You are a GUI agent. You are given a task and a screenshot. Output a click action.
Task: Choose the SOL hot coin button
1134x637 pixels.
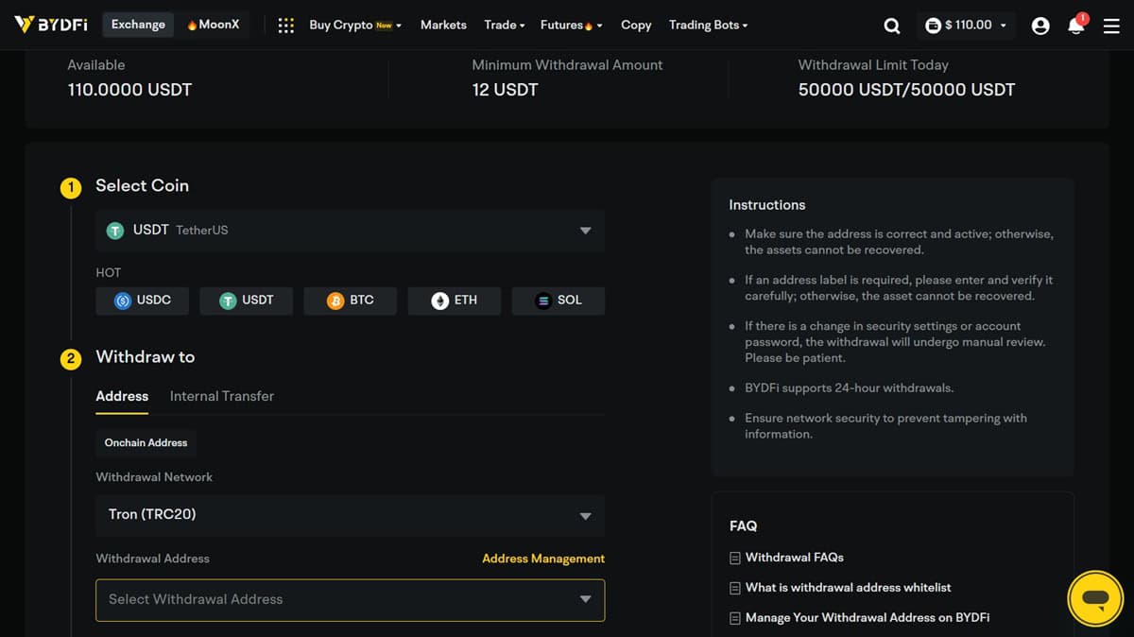pyautogui.click(x=558, y=301)
